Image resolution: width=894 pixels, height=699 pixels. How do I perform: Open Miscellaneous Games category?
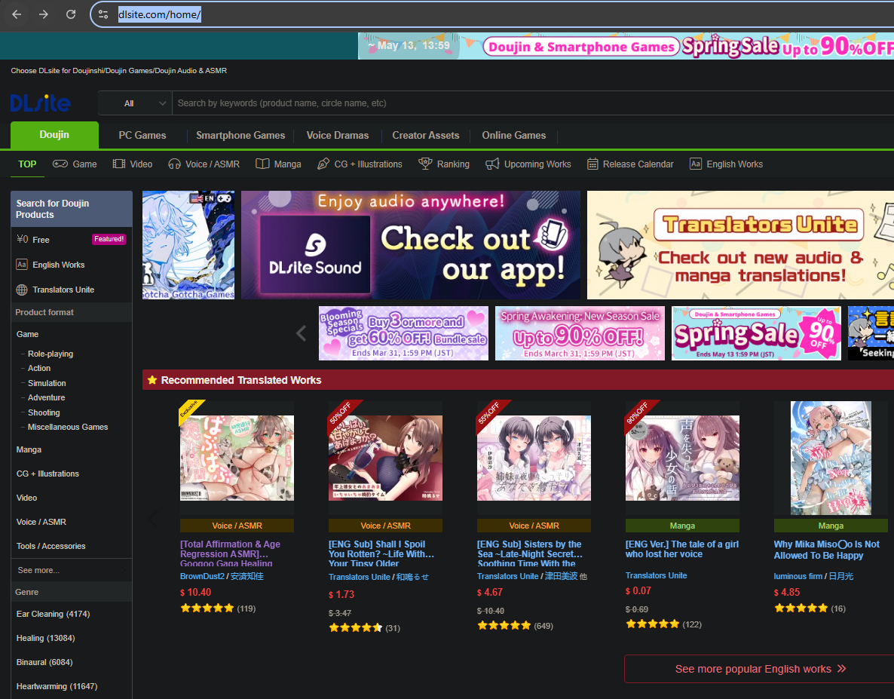pyautogui.click(x=68, y=427)
